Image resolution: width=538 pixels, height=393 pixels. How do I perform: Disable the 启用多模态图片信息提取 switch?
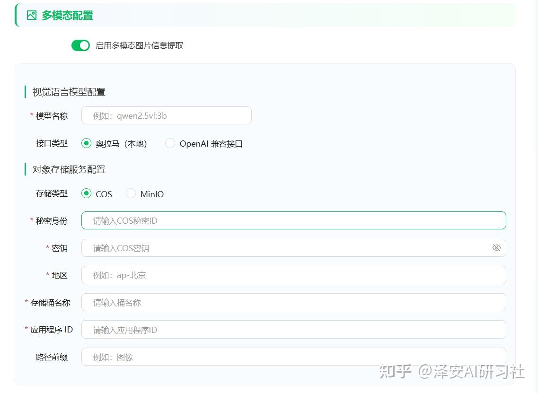click(80, 45)
